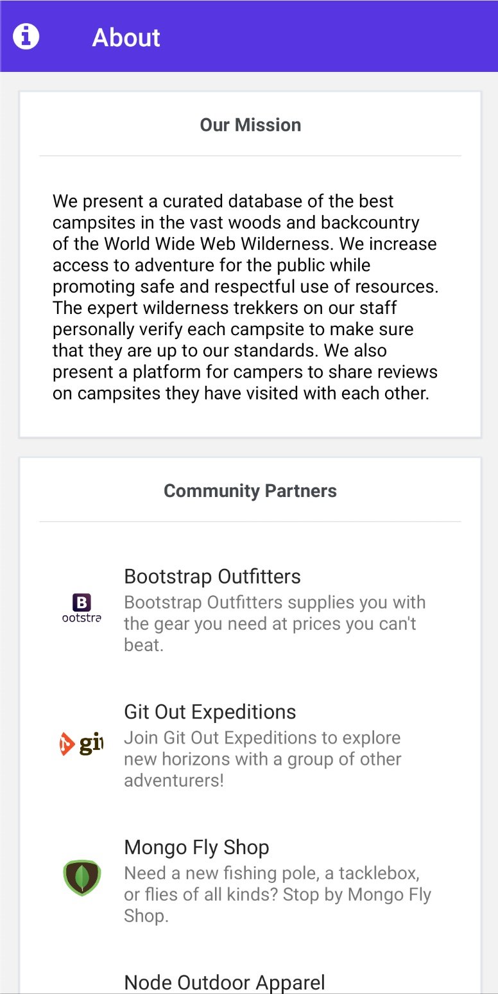Click the Mongo Fly Shop leaf logo
The image size is (498, 994).
point(82,878)
